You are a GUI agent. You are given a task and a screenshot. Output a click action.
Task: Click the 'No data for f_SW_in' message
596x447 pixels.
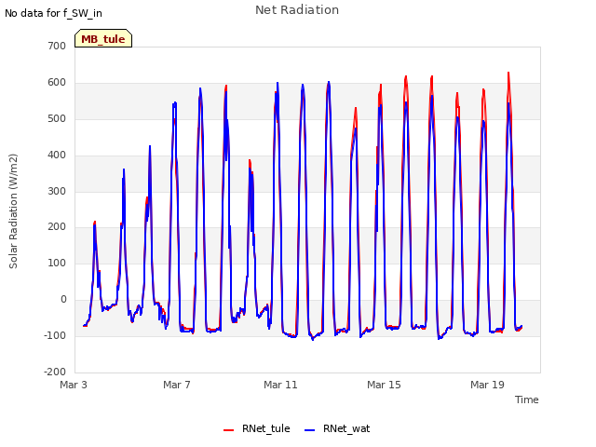[x=53, y=13]
